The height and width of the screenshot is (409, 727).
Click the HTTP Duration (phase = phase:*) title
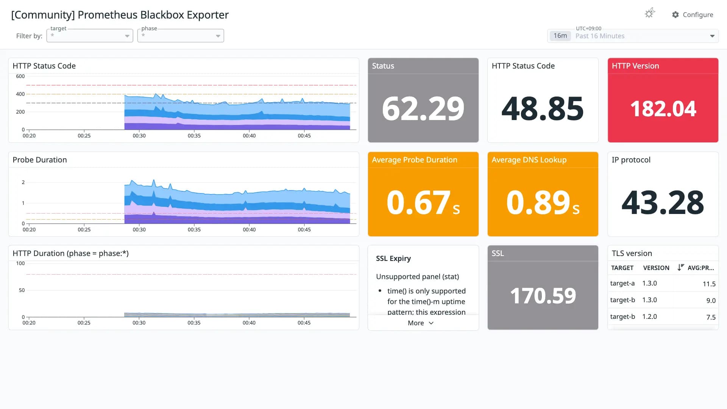coord(70,253)
